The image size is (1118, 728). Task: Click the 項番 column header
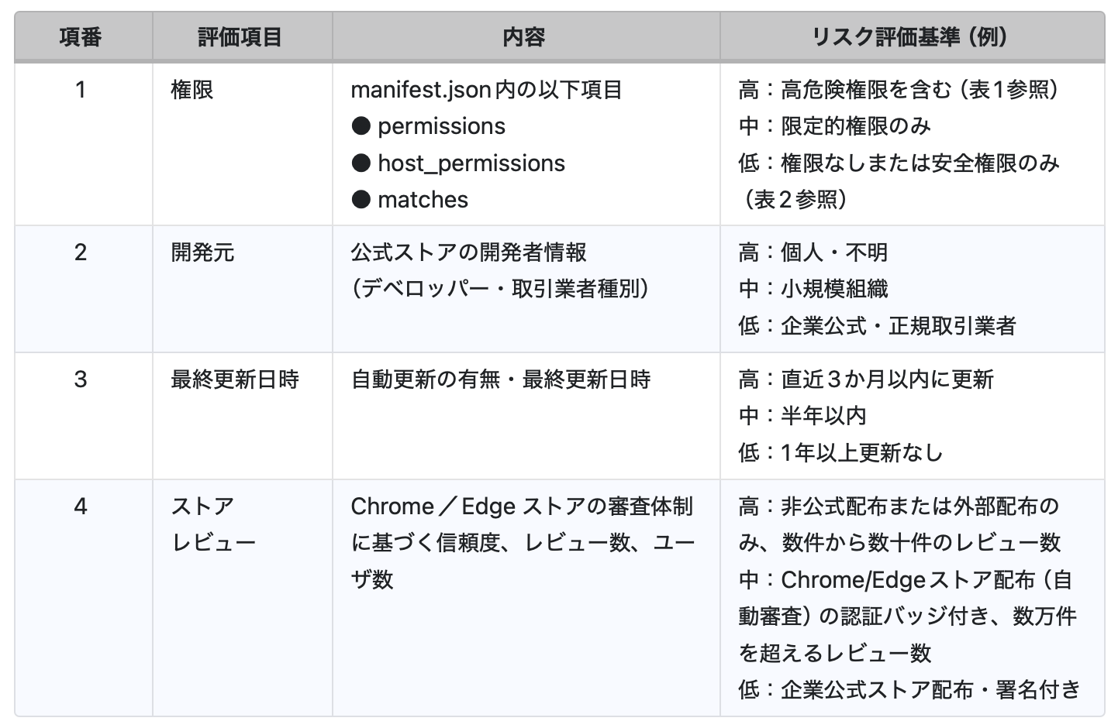click(81, 37)
